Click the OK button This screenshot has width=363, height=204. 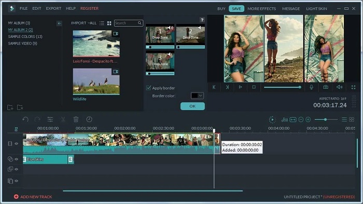click(x=192, y=106)
